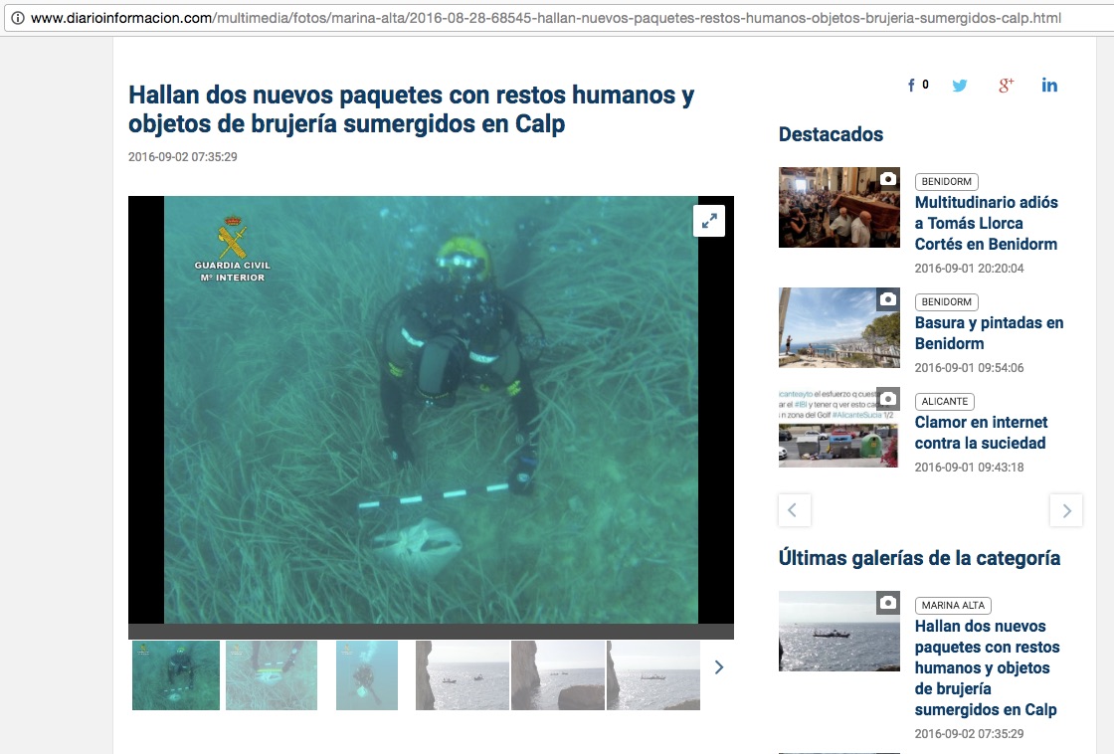Share article on Facebook icon
Screen dimensions: 1114x754
tap(912, 86)
